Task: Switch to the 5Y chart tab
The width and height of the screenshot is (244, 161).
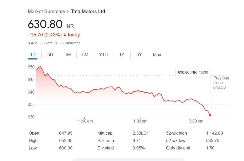Action: (x=139, y=55)
